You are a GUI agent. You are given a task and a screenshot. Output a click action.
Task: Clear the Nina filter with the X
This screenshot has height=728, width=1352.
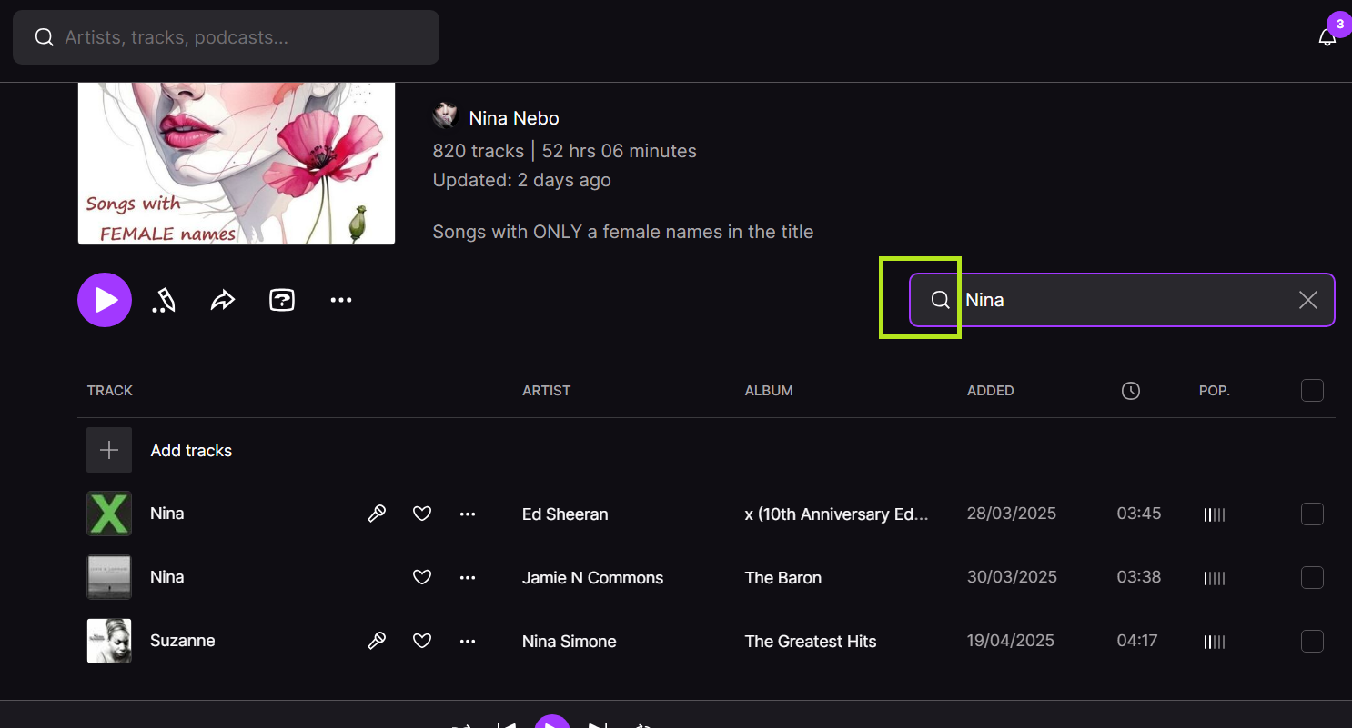coord(1308,300)
